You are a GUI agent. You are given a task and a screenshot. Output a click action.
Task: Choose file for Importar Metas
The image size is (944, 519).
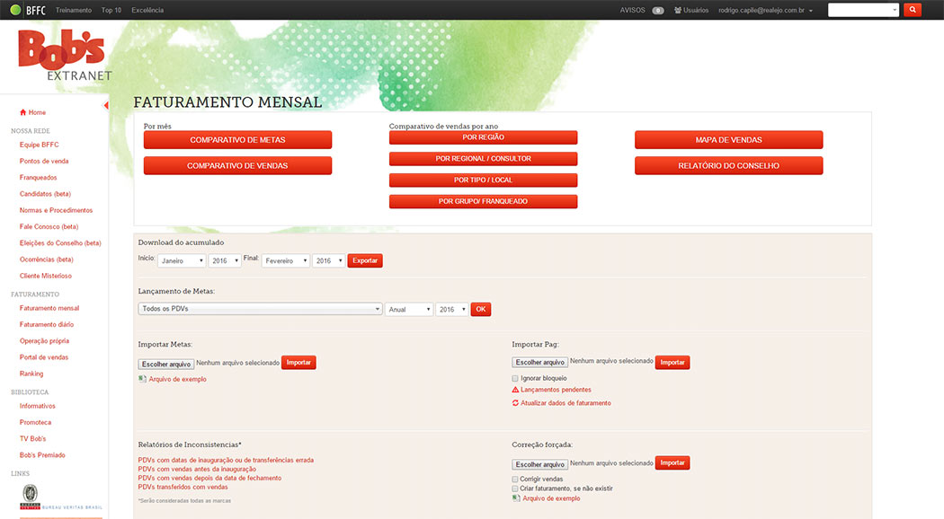[x=166, y=364]
